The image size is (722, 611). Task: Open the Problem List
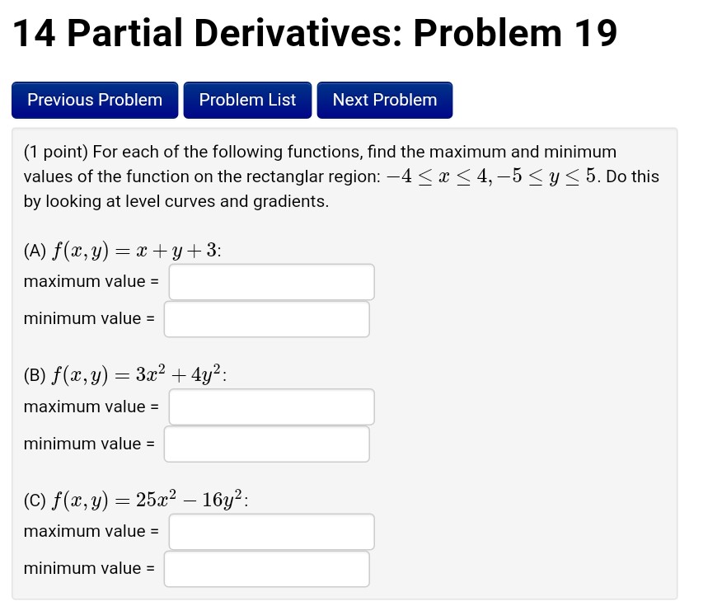click(x=247, y=100)
